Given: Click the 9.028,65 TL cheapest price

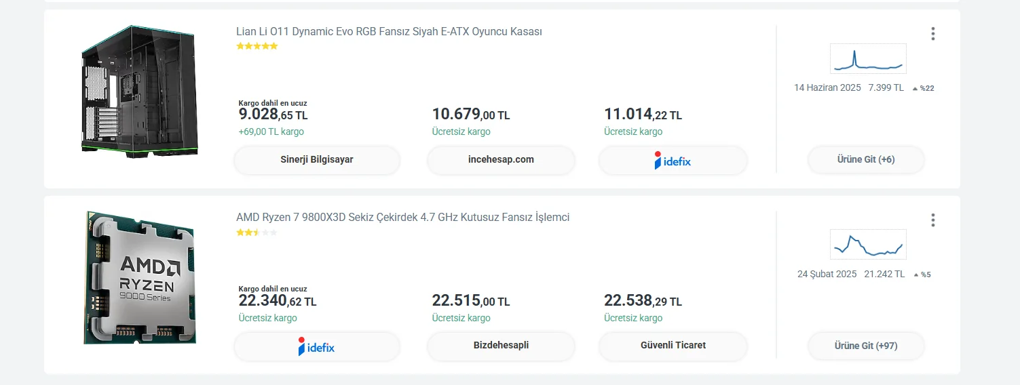Looking at the screenshot, I should 273,115.
